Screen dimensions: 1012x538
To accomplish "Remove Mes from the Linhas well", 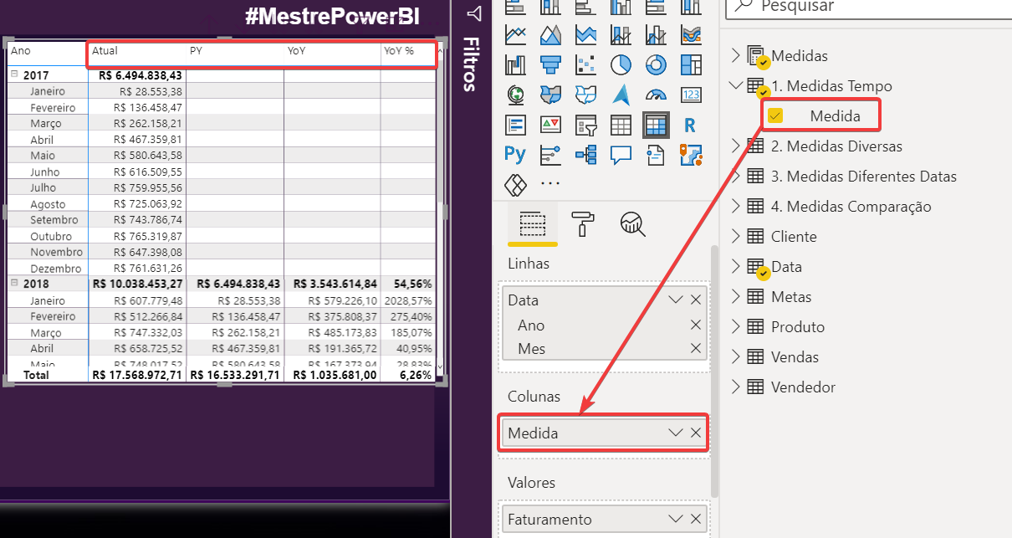I will pyautogui.click(x=695, y=349).
